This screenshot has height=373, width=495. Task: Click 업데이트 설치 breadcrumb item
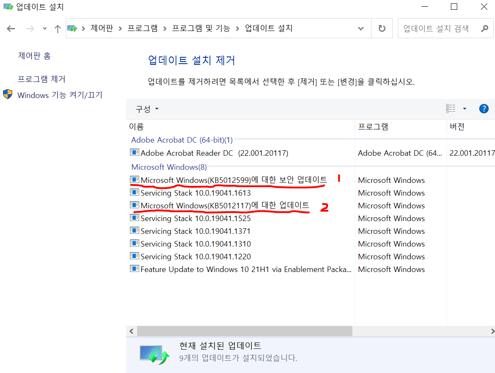(x=269, y=28)
